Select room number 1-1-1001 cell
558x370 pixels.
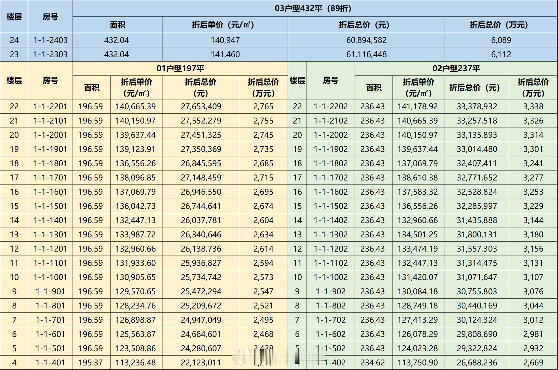pyautogui.click(x=50, y=277)
